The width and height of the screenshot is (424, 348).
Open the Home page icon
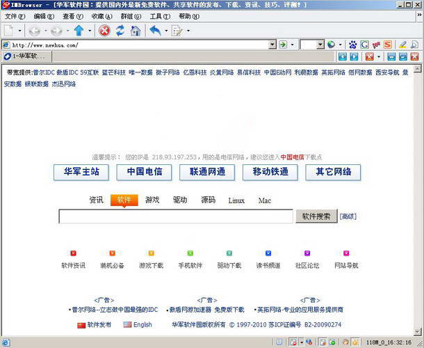click(136, 31)
